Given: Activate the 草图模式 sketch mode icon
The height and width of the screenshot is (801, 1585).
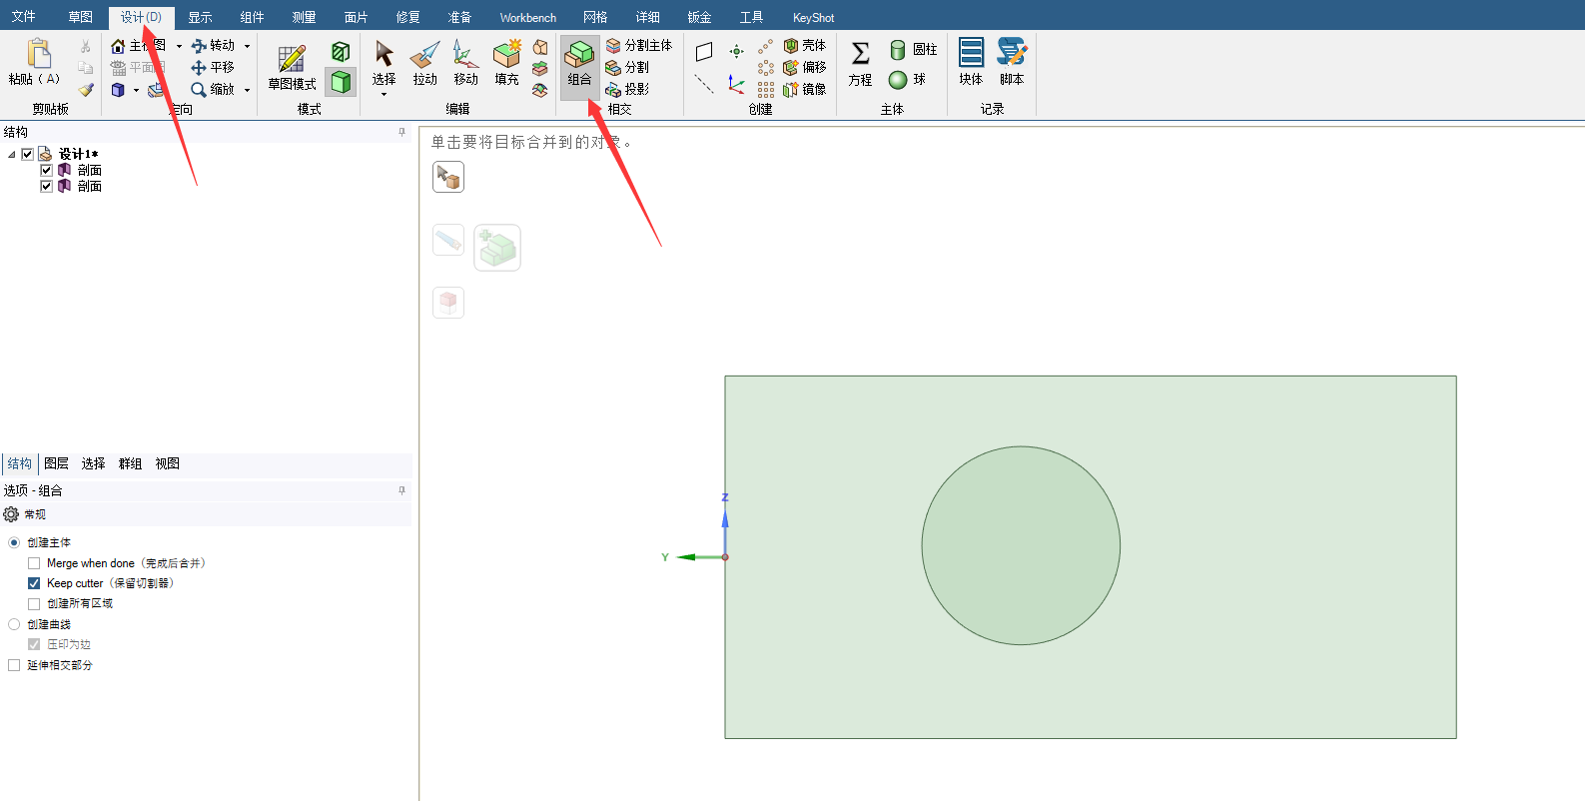Looking at the screenshot, I should [292, 62].
